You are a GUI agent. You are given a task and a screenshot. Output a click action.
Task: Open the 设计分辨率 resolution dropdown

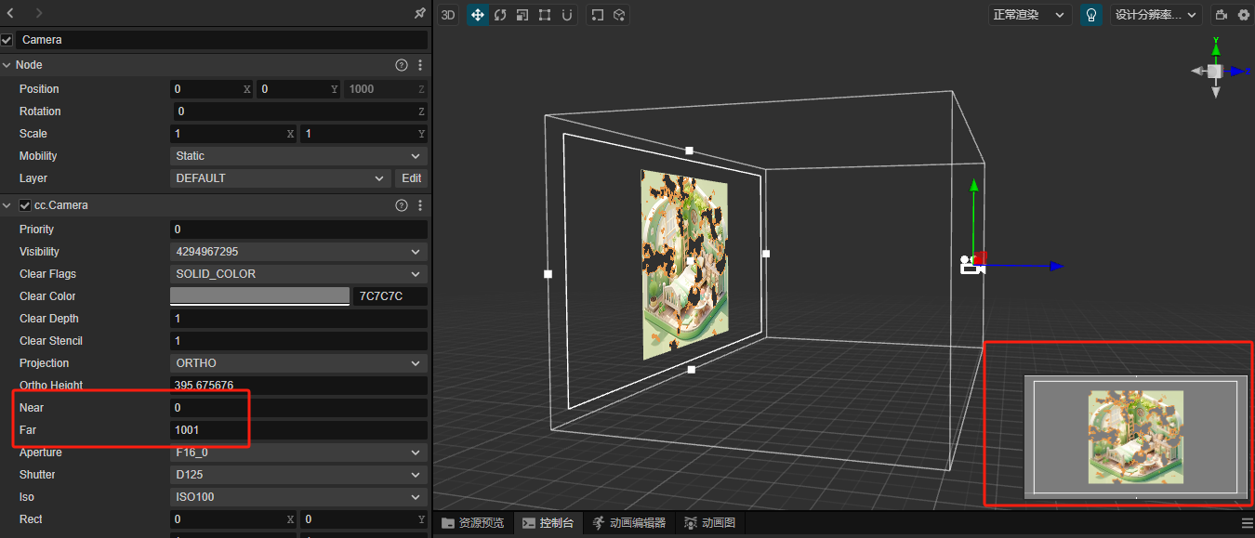coord(1156,15)
